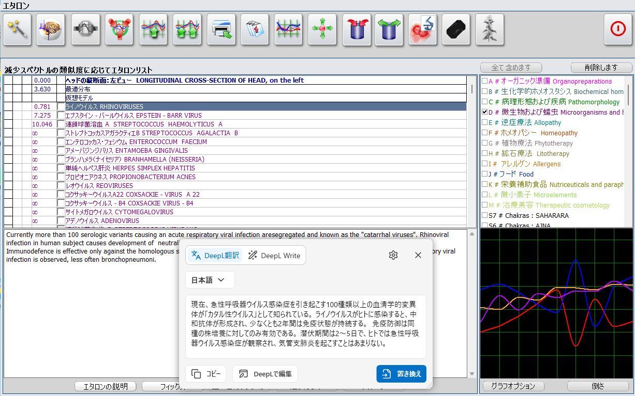
Task: Check the EPSTEIN - BARR VIRUS row checkbox
Action: tap(61, 116)
